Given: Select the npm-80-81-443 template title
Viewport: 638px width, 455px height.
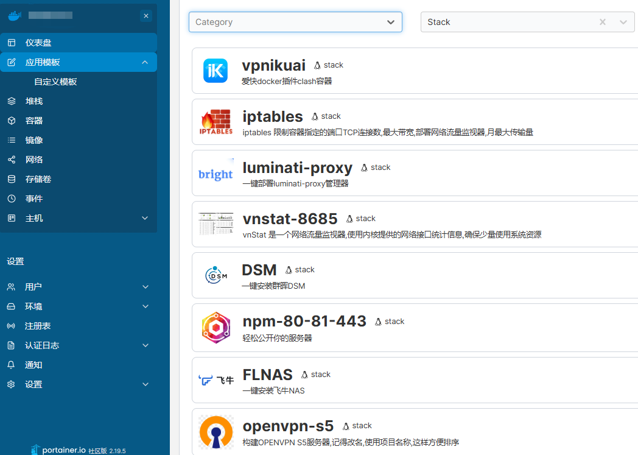Looking at the screenshot, I should [x=304, y=322].
